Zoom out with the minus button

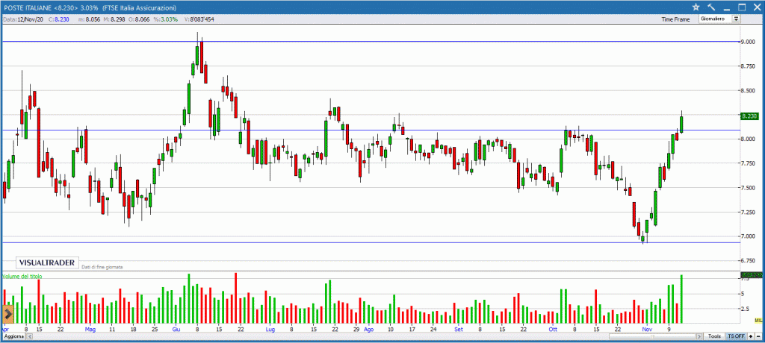(758, 337)
